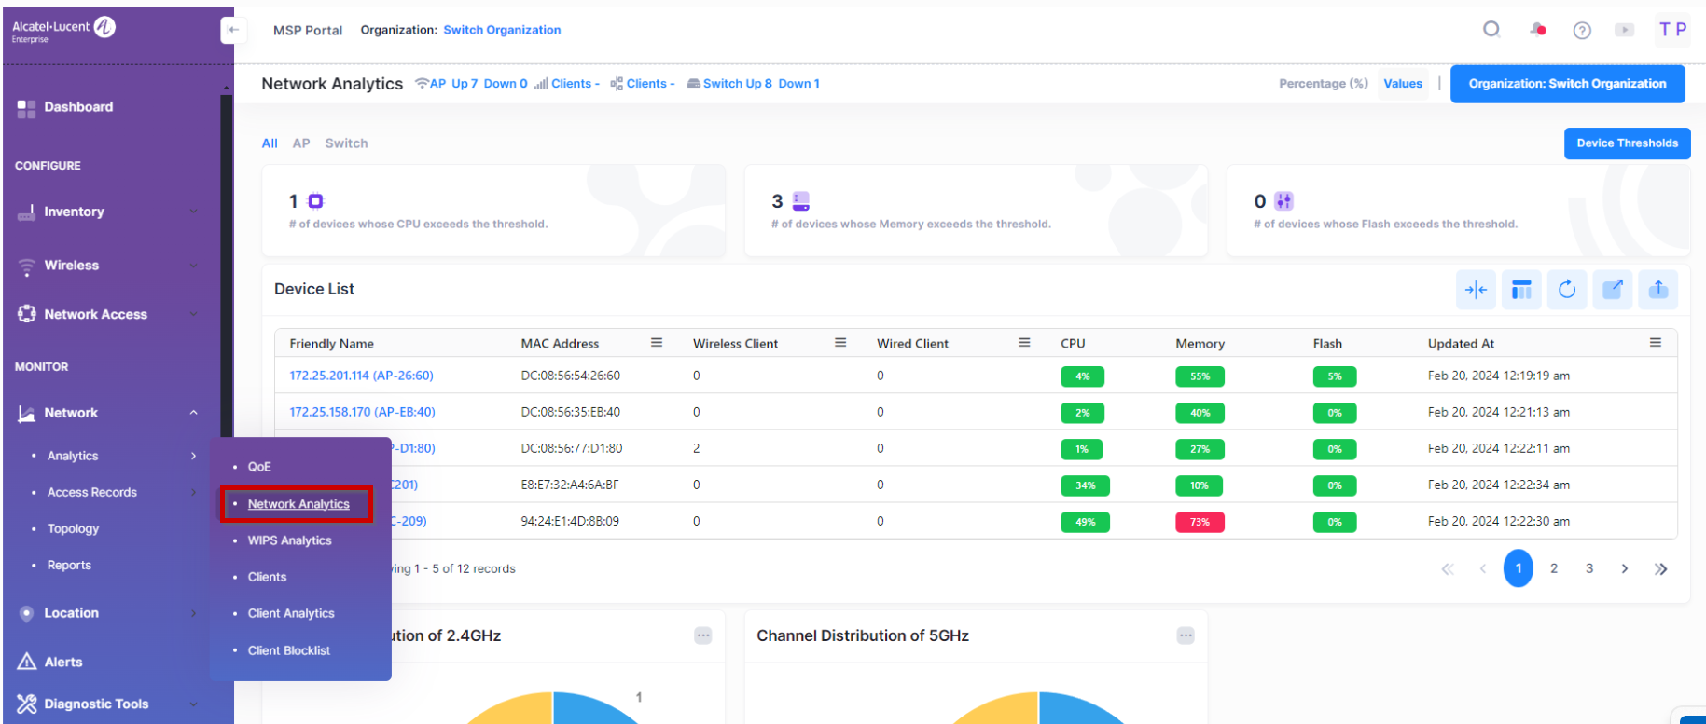The image size is (1706, 724).
Task: Collapse the sidebar with the back arrow
Action: click(233, 30)
